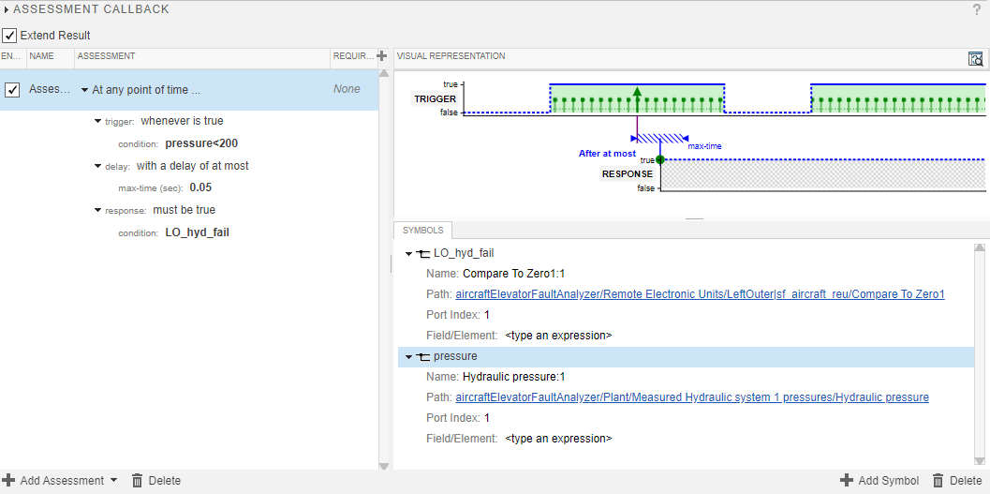Click the trash icon under the assessments list
Screen dimensions: 990x494
point(138,481)
